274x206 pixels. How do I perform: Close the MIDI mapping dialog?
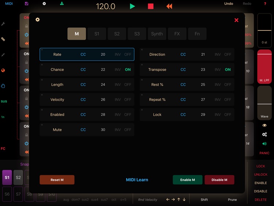[x=236, y=20]
